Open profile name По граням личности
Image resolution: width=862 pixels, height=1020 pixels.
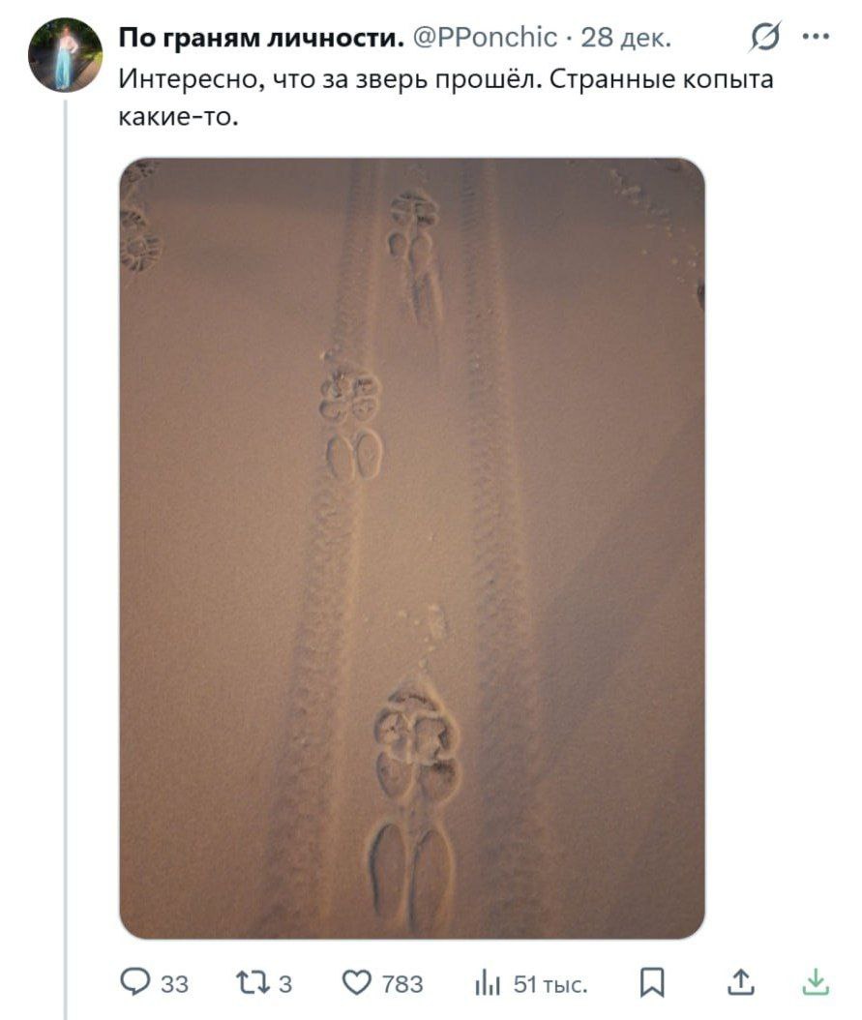(261, 38)
